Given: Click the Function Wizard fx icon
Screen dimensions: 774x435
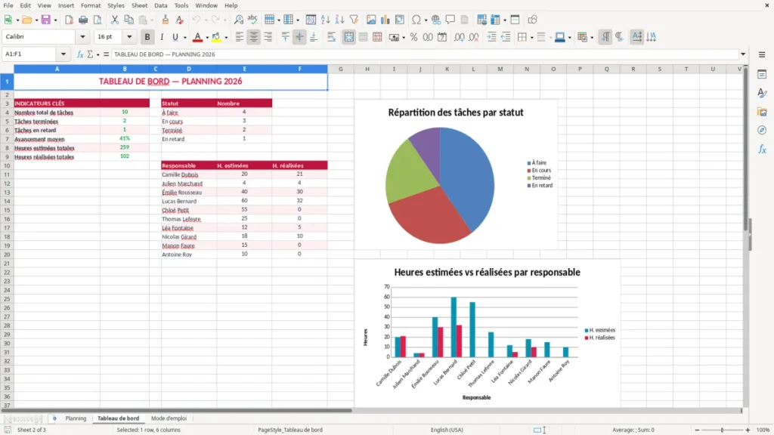Looking at the screenshot, I should tap(80, 54).
